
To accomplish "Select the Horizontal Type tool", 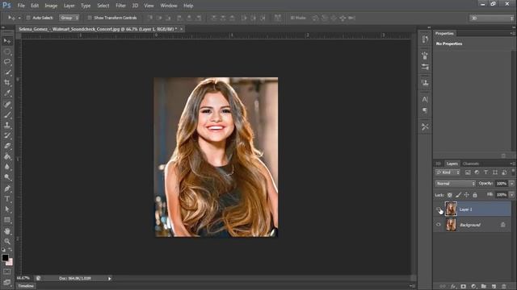I will click(x=7, y=199).
